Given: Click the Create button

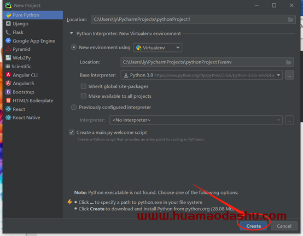Looking at the screenshot, I should (x=253, y=226).
